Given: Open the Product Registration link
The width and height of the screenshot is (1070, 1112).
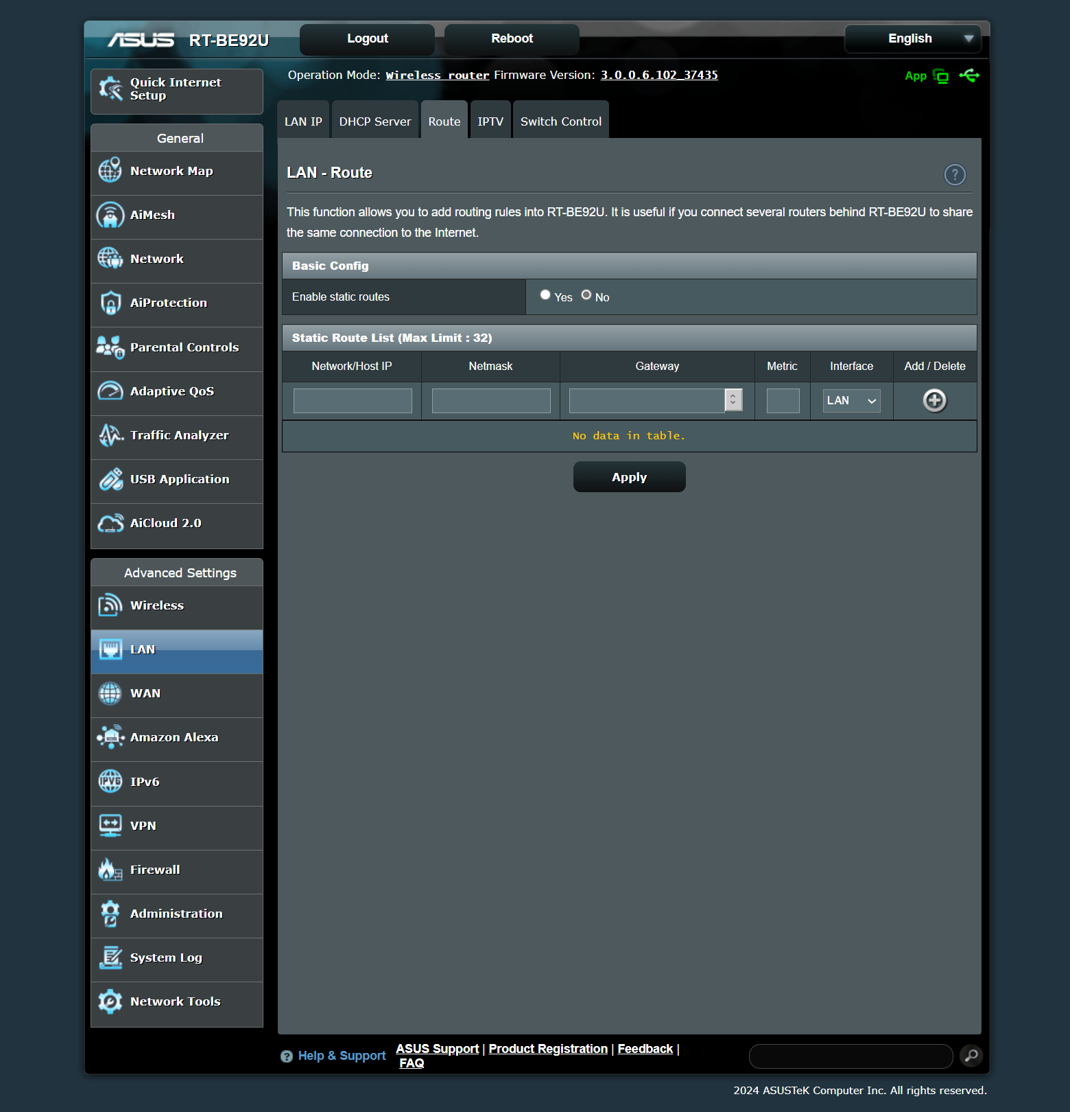Looking at the screenshot, I should tap(548, 1049).
